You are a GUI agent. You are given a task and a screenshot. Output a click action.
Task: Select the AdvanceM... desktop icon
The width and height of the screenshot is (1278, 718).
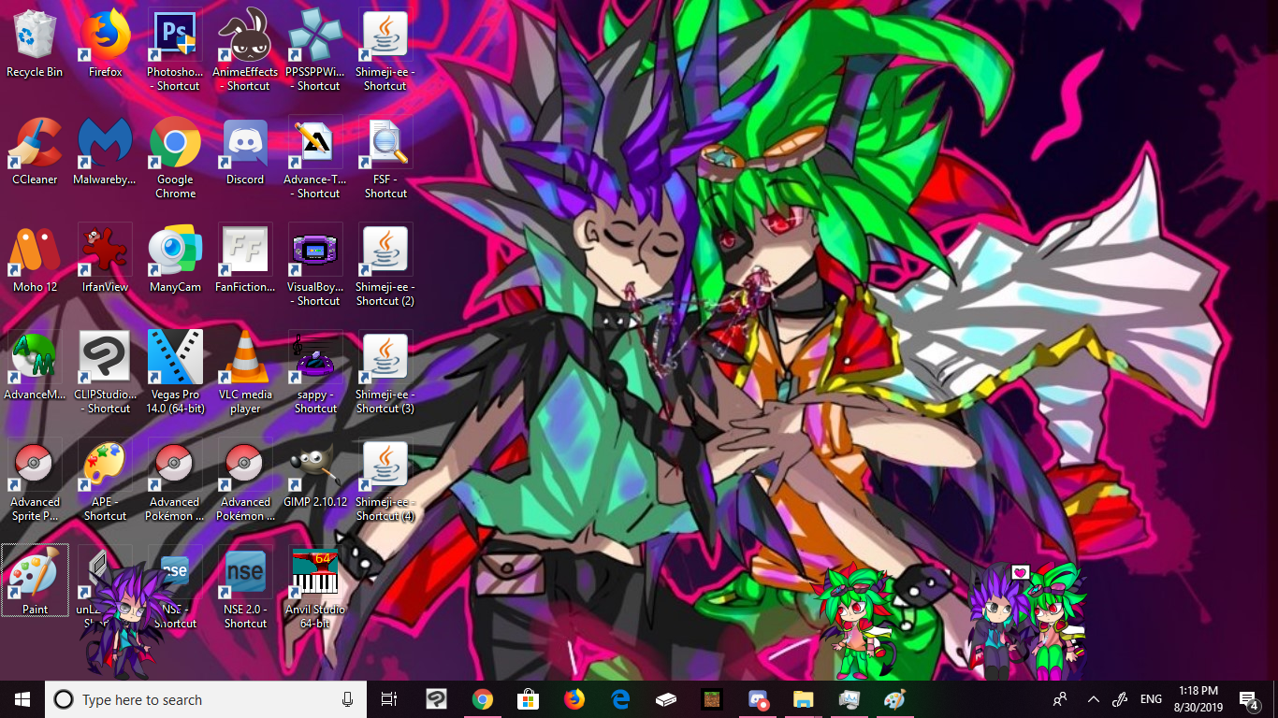(35, 366)
